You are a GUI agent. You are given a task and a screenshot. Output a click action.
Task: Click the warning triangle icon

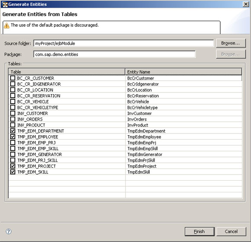click(6, 25)
